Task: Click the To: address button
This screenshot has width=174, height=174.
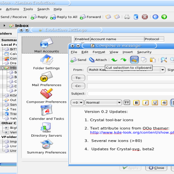Action: (x=78, y=78)
